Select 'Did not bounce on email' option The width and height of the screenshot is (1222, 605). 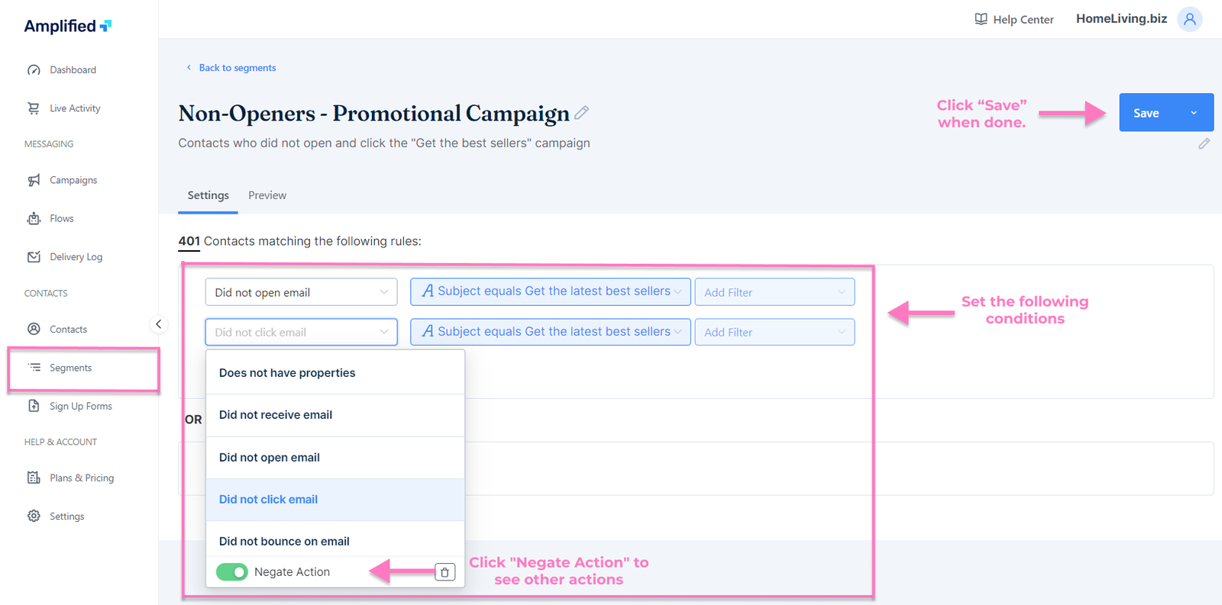coord(284,542)
